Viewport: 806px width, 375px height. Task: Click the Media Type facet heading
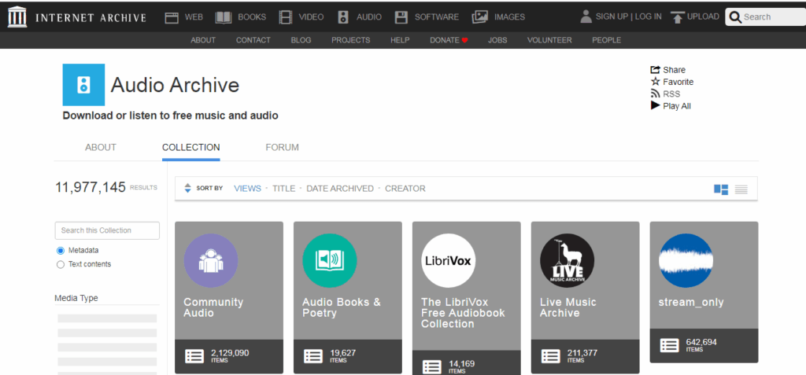76,298
